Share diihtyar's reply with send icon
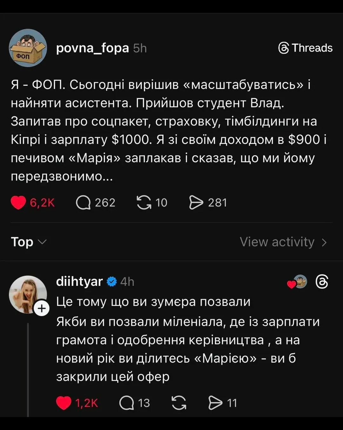343x430 pixels. pos(215,403)
